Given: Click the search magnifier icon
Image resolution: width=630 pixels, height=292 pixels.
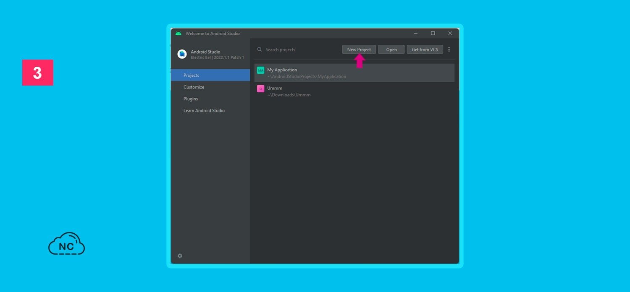Looking at the screenshot, I should click(x=260, y=50).
